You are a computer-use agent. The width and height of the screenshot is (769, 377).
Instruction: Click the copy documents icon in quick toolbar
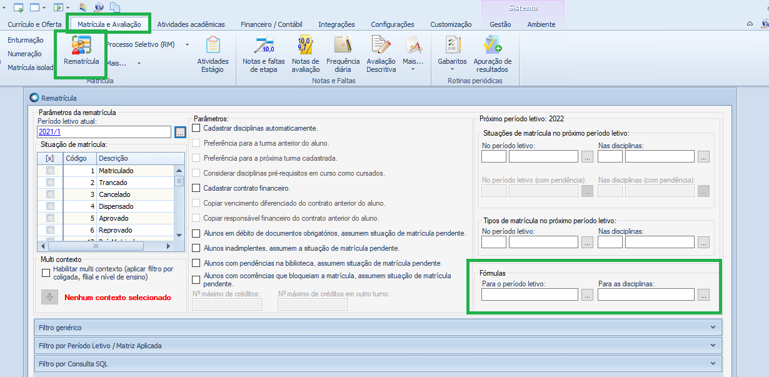point(115,8)
